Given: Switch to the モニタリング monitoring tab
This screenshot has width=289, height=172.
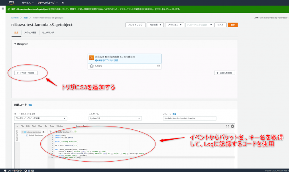Looking at the screenshot, I should 48,32.
